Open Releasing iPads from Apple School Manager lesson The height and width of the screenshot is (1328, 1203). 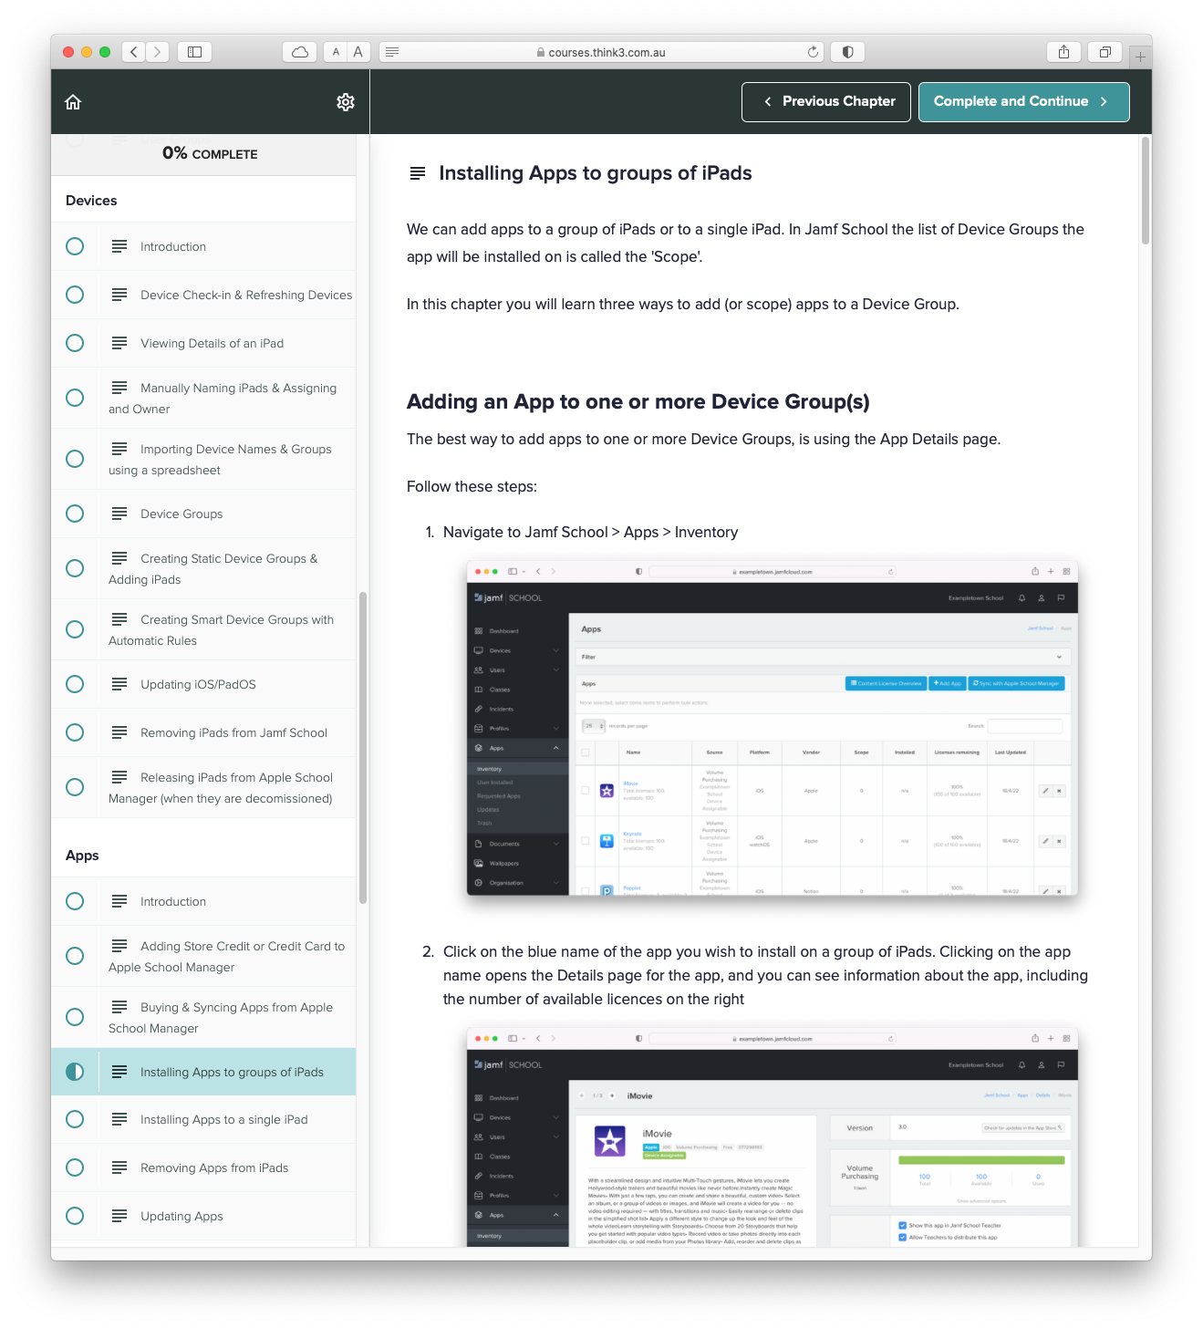tap(203, 787)
